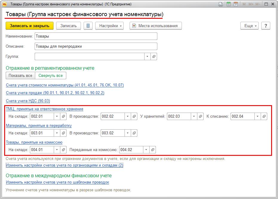
Task: Maximize the window
Action: pos(266,4)
